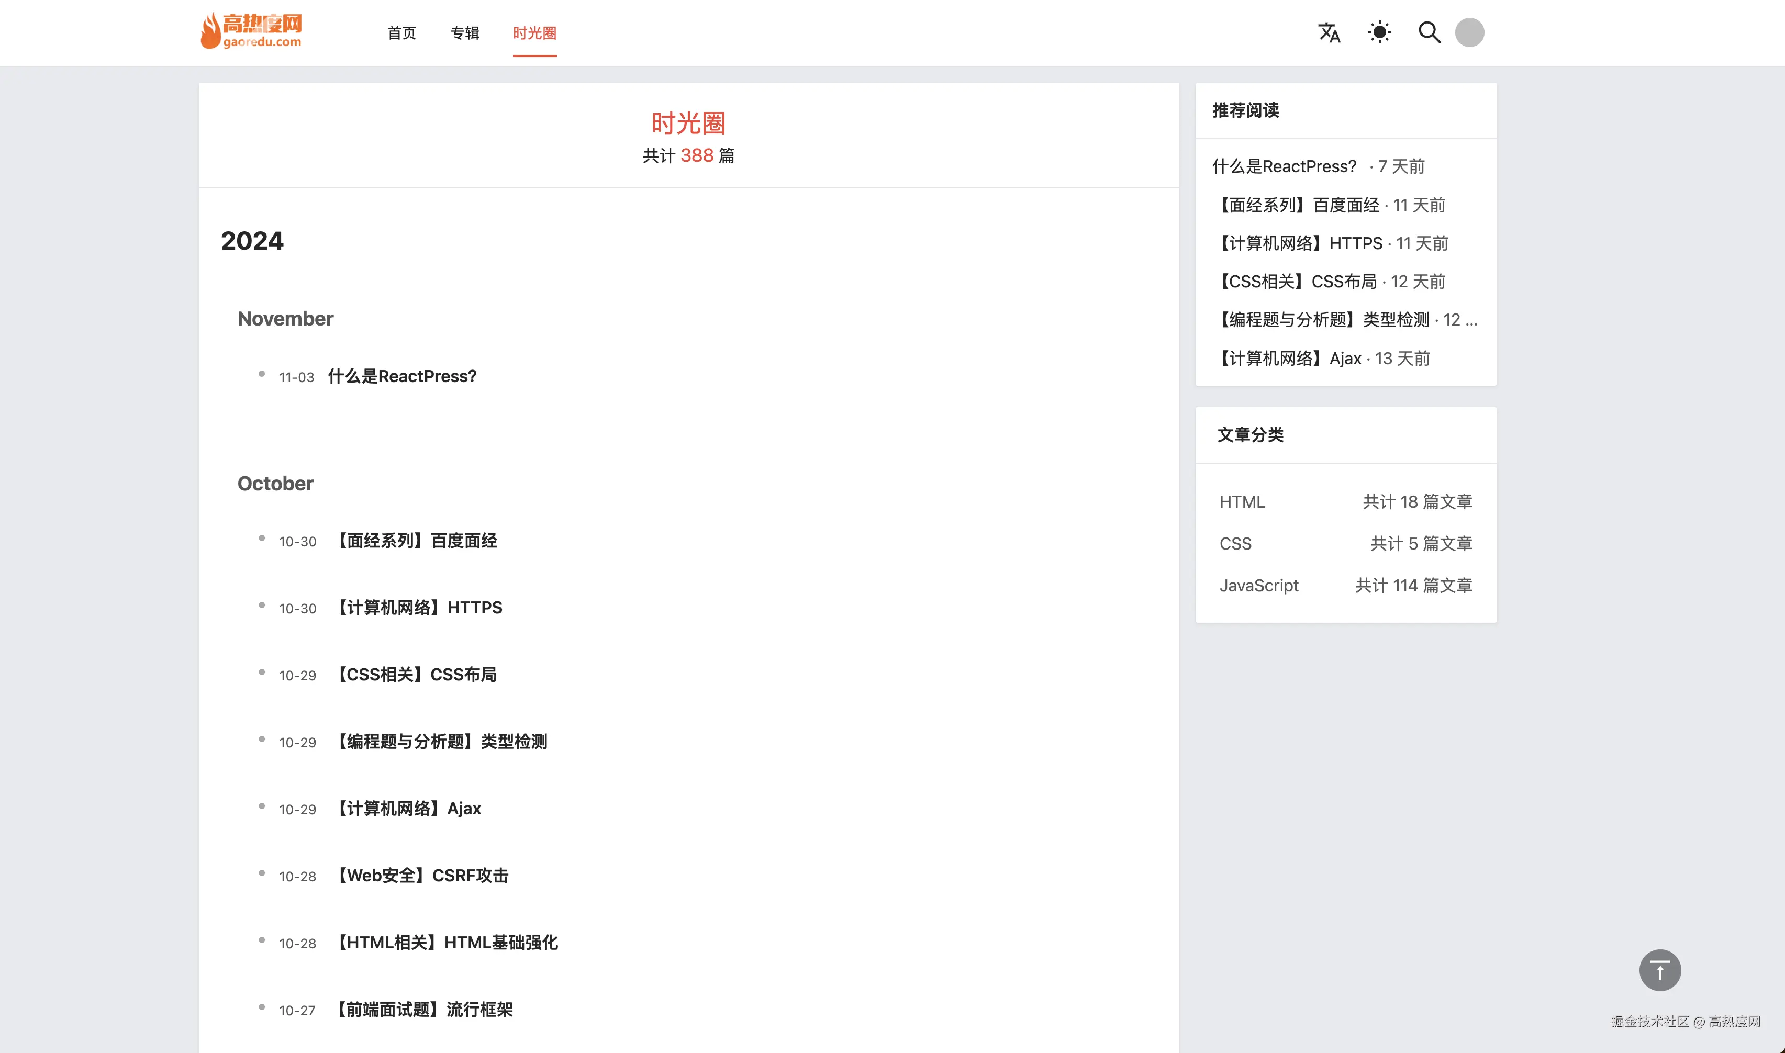Toggle the light/dark theme sun icon

coord(1379,32)
